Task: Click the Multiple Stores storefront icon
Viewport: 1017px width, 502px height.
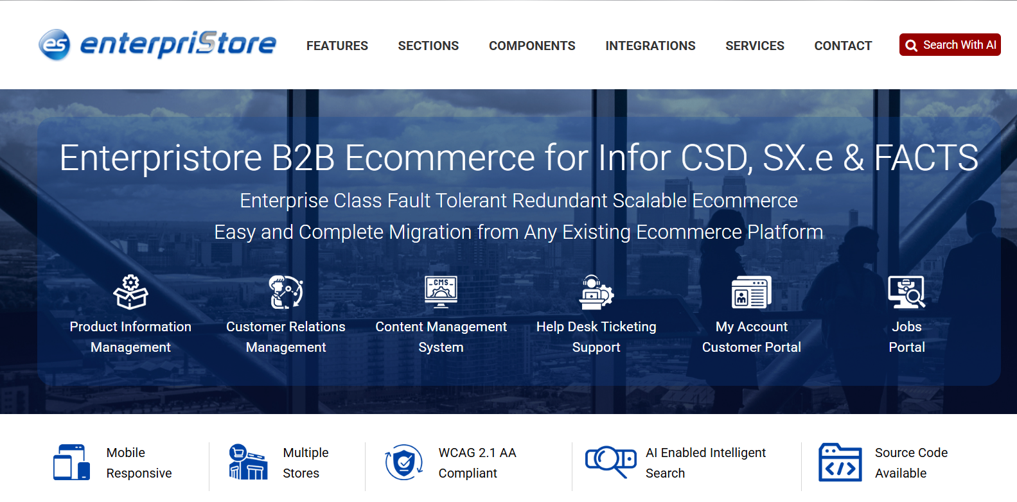Action: click(248, 462)
